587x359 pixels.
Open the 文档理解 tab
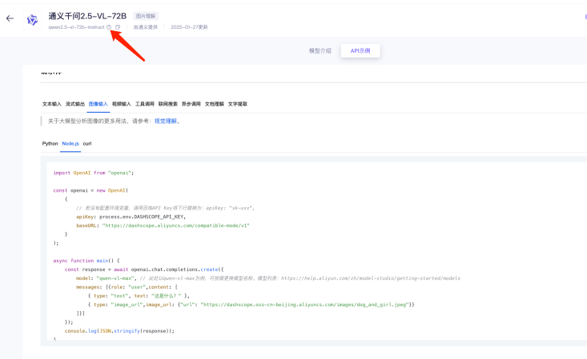pyautogui.click(x=215, y=104)
